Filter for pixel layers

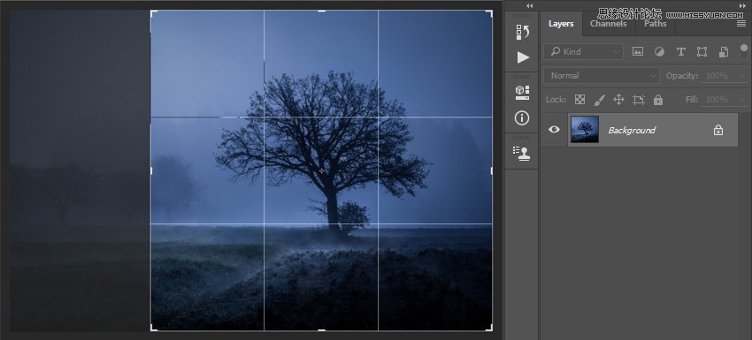click(638, 52)
